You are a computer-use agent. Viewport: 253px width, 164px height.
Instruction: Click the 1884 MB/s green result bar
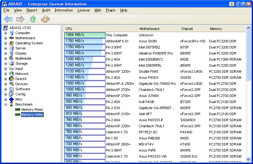pyautogui.click(x=85, y=35)
